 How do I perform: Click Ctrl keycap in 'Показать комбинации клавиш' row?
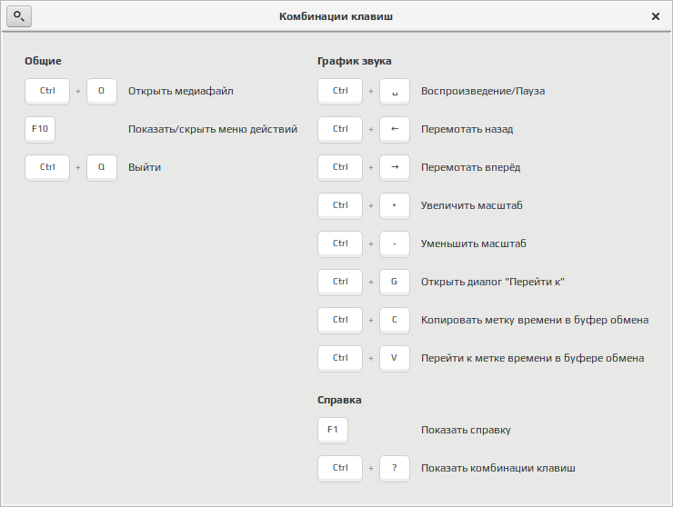(340, 469)
